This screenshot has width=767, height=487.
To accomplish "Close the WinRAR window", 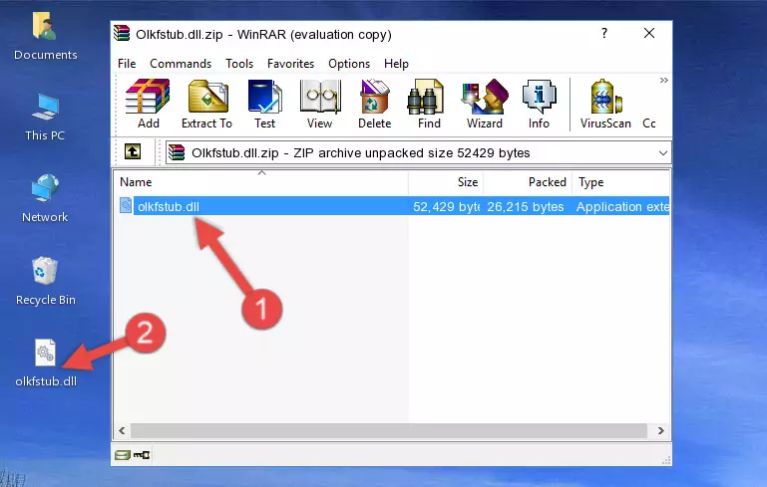I will click(x=649, y=33).
